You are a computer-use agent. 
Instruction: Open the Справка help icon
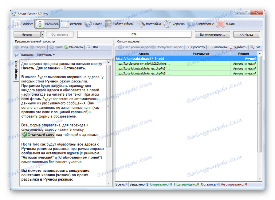pos(167,24)
